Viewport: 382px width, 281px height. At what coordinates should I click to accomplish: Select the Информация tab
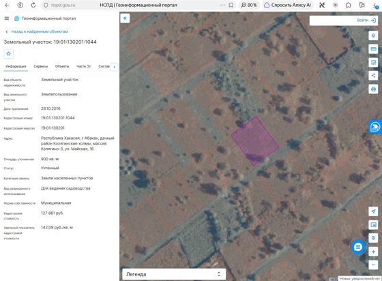(16, 66)
